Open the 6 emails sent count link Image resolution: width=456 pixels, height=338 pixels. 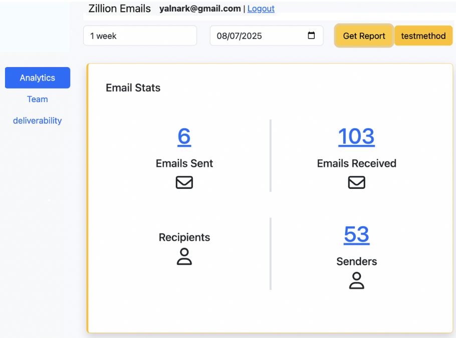(184, 136)
